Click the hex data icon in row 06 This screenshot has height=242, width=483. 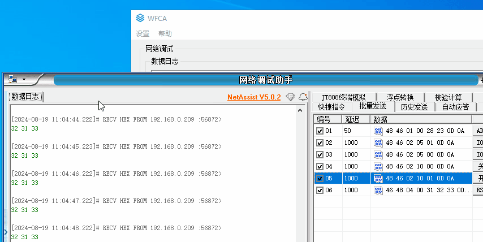[x=378, y=191]
